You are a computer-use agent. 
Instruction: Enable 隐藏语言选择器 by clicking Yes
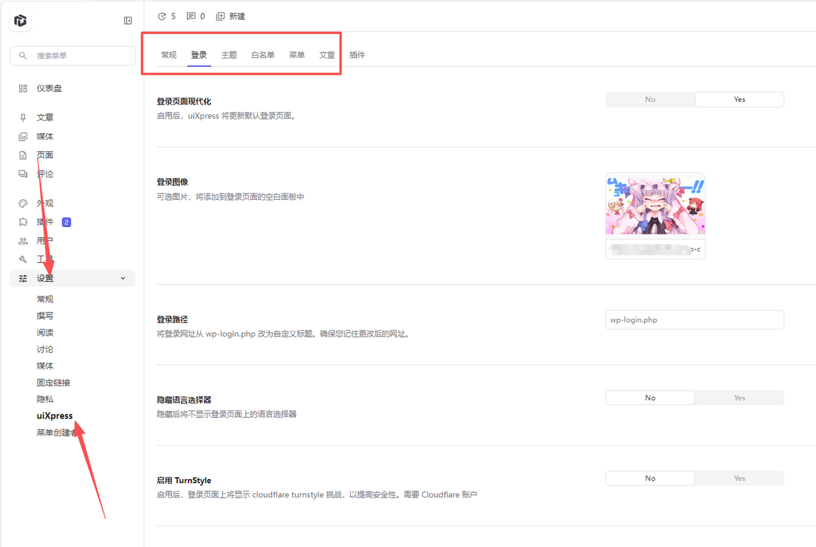coord(739,398)
